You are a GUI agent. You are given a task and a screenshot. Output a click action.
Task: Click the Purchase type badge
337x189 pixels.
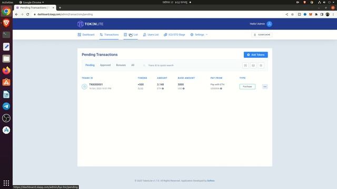point(247,87)
